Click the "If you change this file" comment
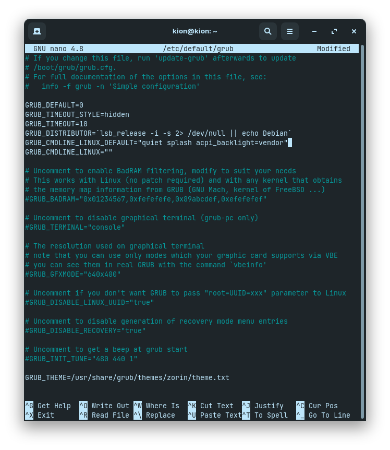 pos(161,58)
